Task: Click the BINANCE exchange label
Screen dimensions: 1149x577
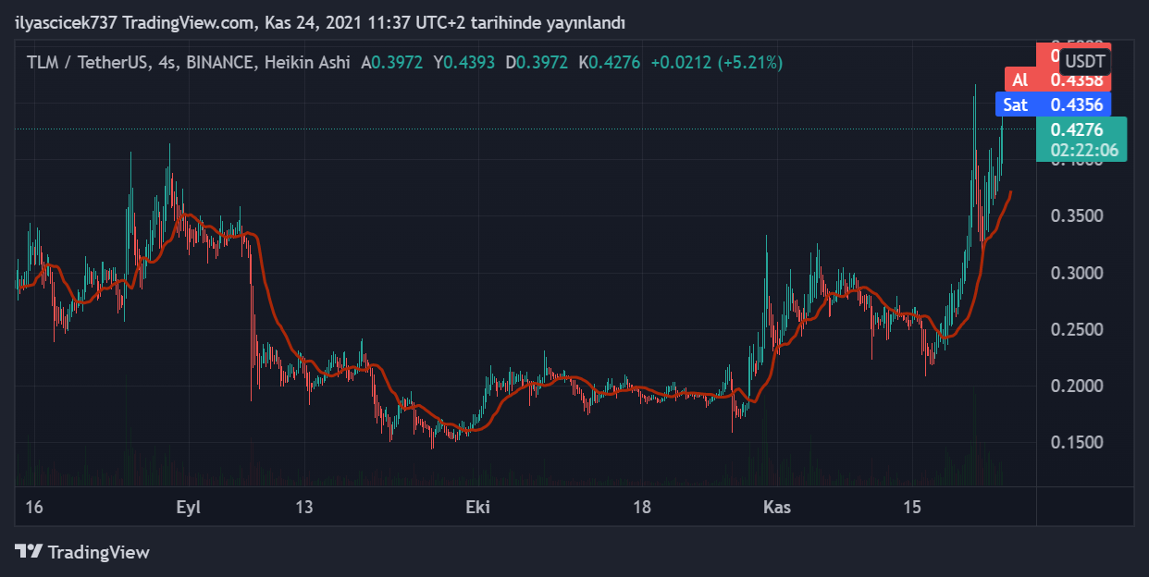Action: (x=221, y=63)
